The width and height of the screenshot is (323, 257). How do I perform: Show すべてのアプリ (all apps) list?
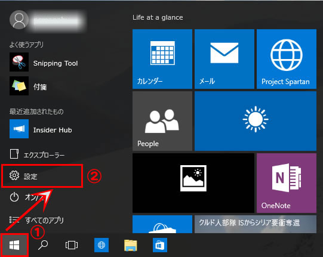[x=36, y=220]
